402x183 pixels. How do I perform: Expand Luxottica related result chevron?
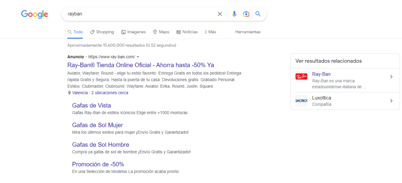[x=391, y=101]
